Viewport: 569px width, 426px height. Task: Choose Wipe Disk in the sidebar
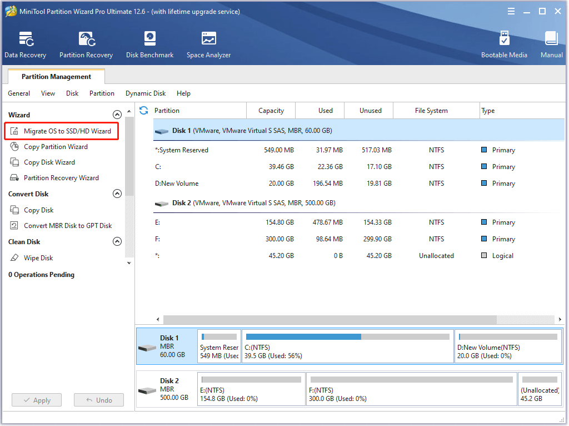point(38,258)
